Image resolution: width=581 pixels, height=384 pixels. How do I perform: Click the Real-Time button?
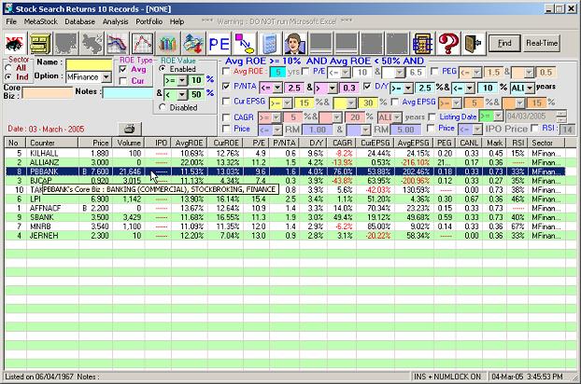[543, 43]
